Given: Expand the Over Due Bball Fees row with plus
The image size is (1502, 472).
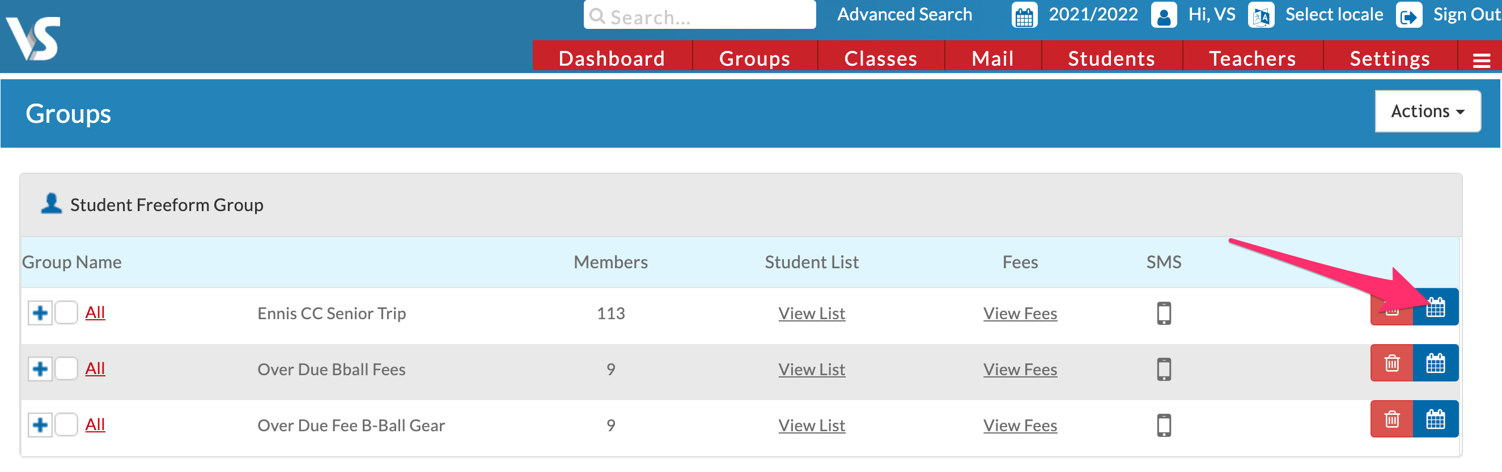Looking at the screenshot, I should coord(40,369).
